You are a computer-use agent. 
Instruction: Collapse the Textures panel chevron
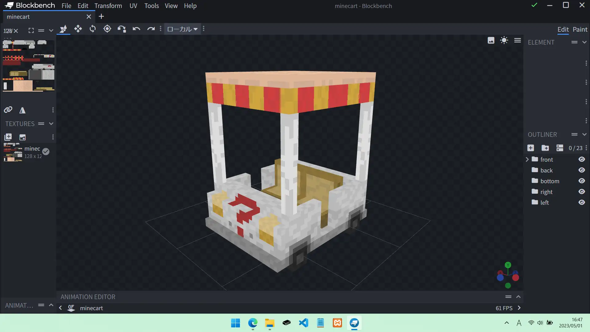point(51,124)
